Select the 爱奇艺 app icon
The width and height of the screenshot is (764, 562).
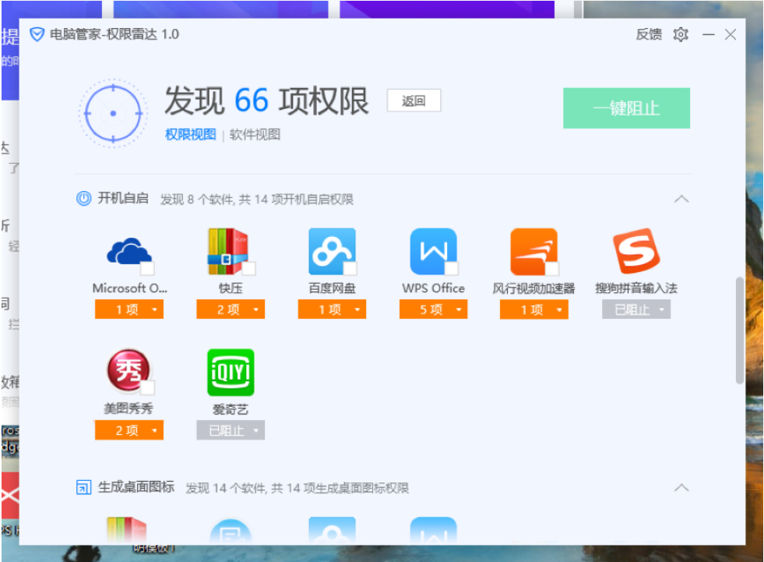[x=231, y=373]
